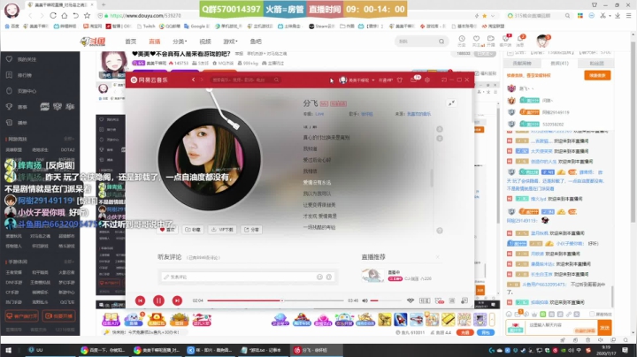Click 开通VIP in NetEase Music header

(x=386, y=80)
